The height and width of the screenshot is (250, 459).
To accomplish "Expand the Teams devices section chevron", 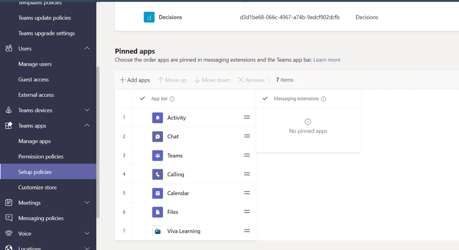I will click(87, 110).
